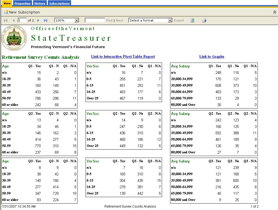Click value 433 in Q1 Age table
Screen dimensions: 278x210
coord(38,92)
